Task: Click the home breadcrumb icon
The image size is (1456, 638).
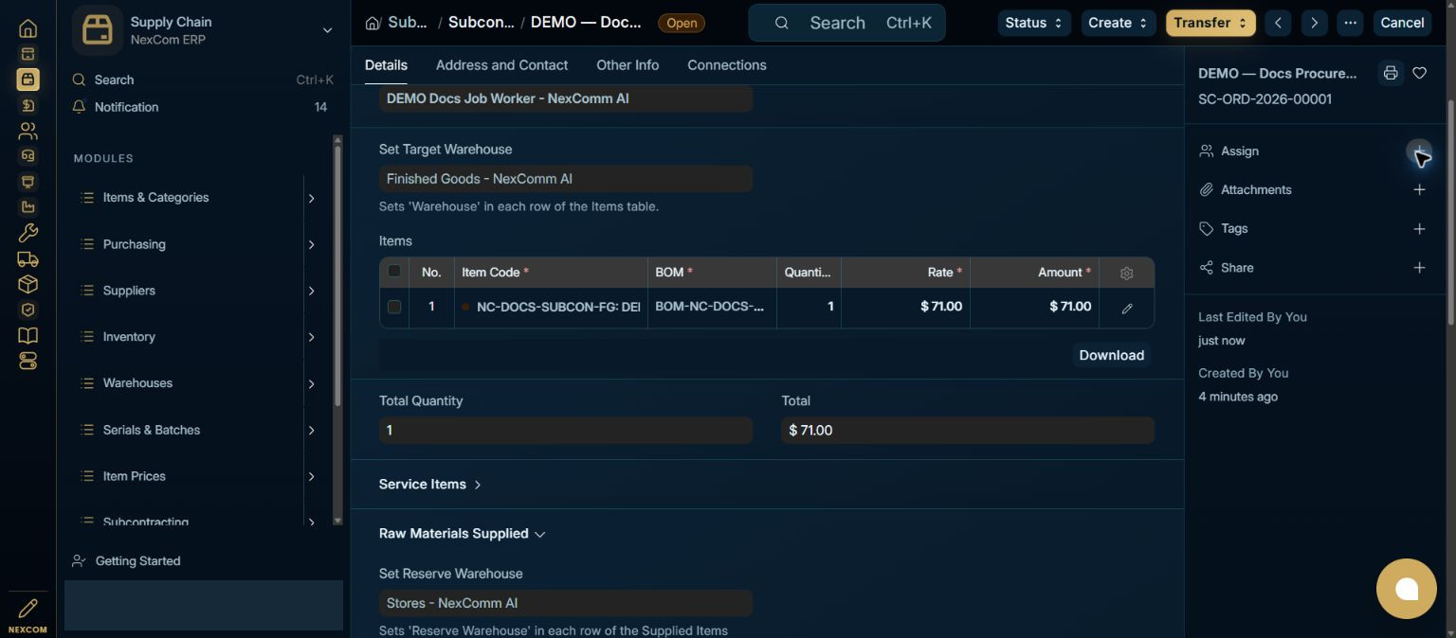Action: (373, 23)
